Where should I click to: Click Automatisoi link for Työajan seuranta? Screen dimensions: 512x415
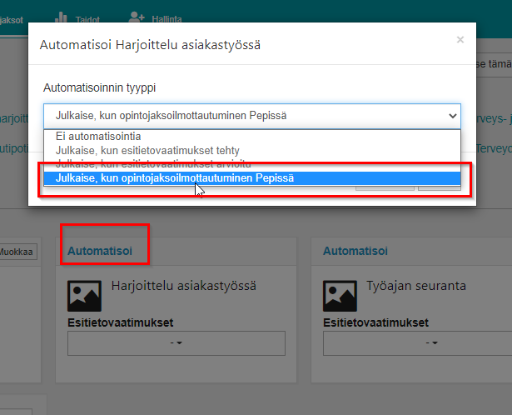(350, 250)
